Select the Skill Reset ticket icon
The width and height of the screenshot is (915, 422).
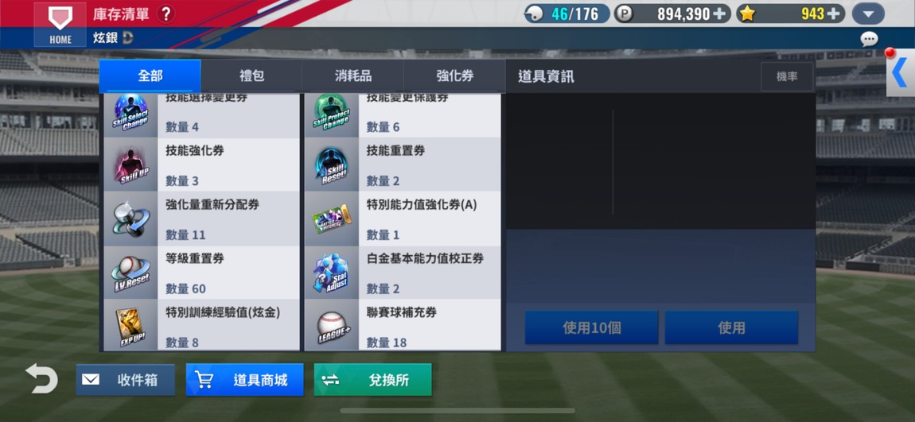tap(332, 165)
